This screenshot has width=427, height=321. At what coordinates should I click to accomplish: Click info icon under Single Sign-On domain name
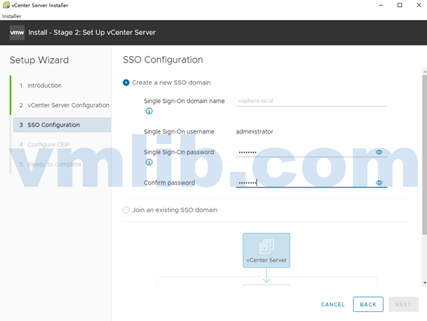click(149, 111)
